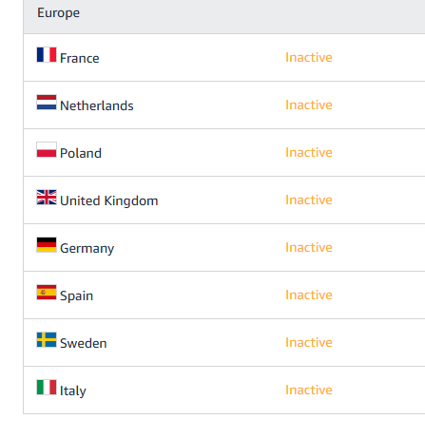Open Sweden's Inactive status link
Viewport: 425px width, 438px height.
click(309, 342)
